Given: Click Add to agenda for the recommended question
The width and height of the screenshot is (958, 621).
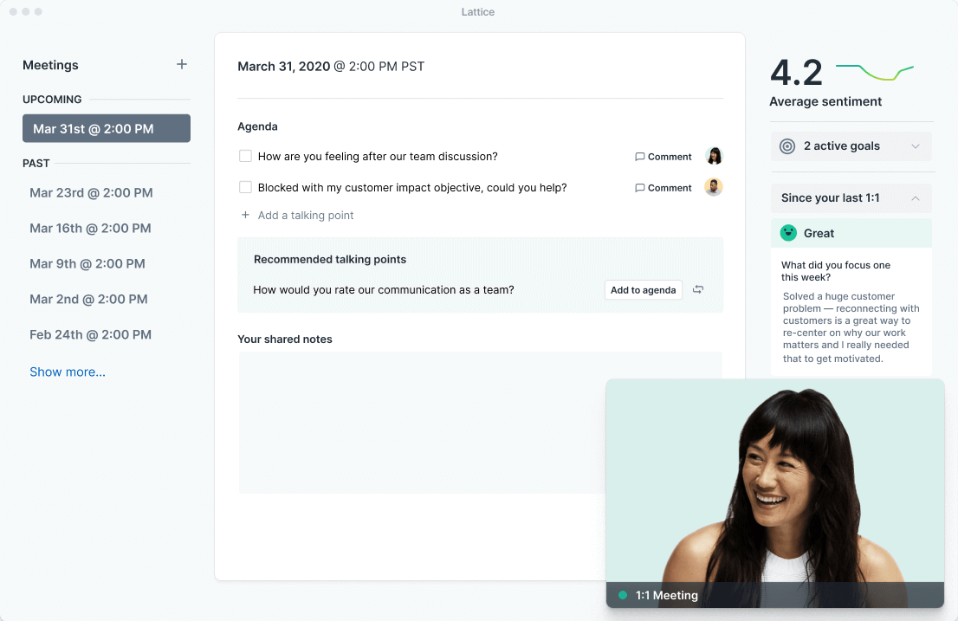Looking at the screenshot, I should (x=643, y=290).
